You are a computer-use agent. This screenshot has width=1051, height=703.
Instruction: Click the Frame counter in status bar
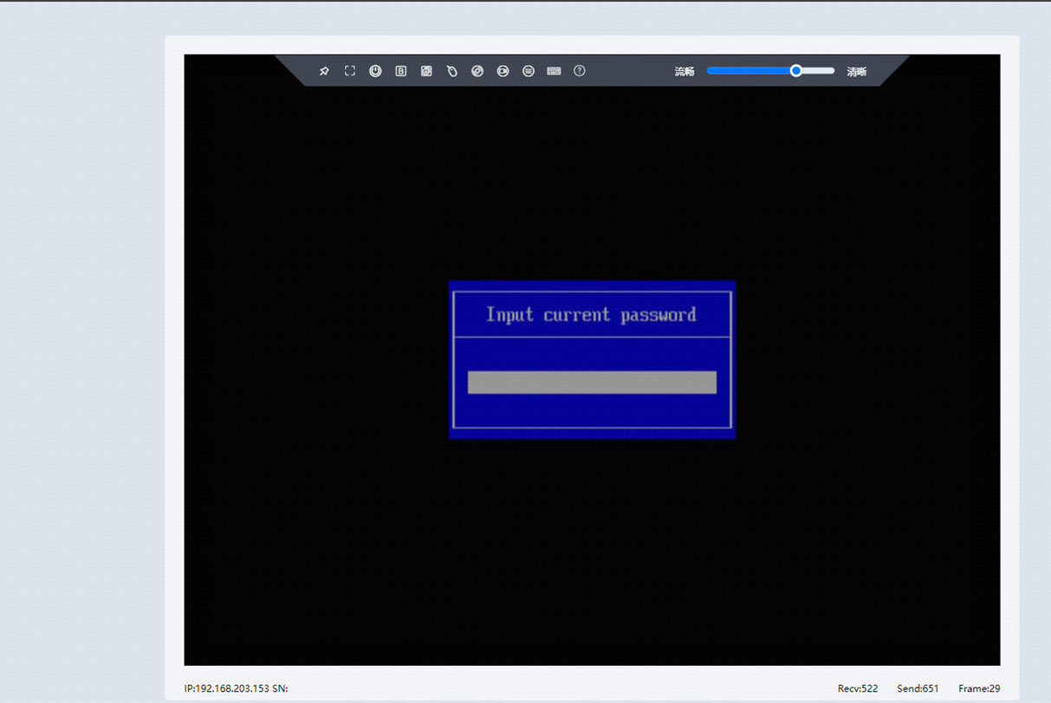tap(979, 688)
